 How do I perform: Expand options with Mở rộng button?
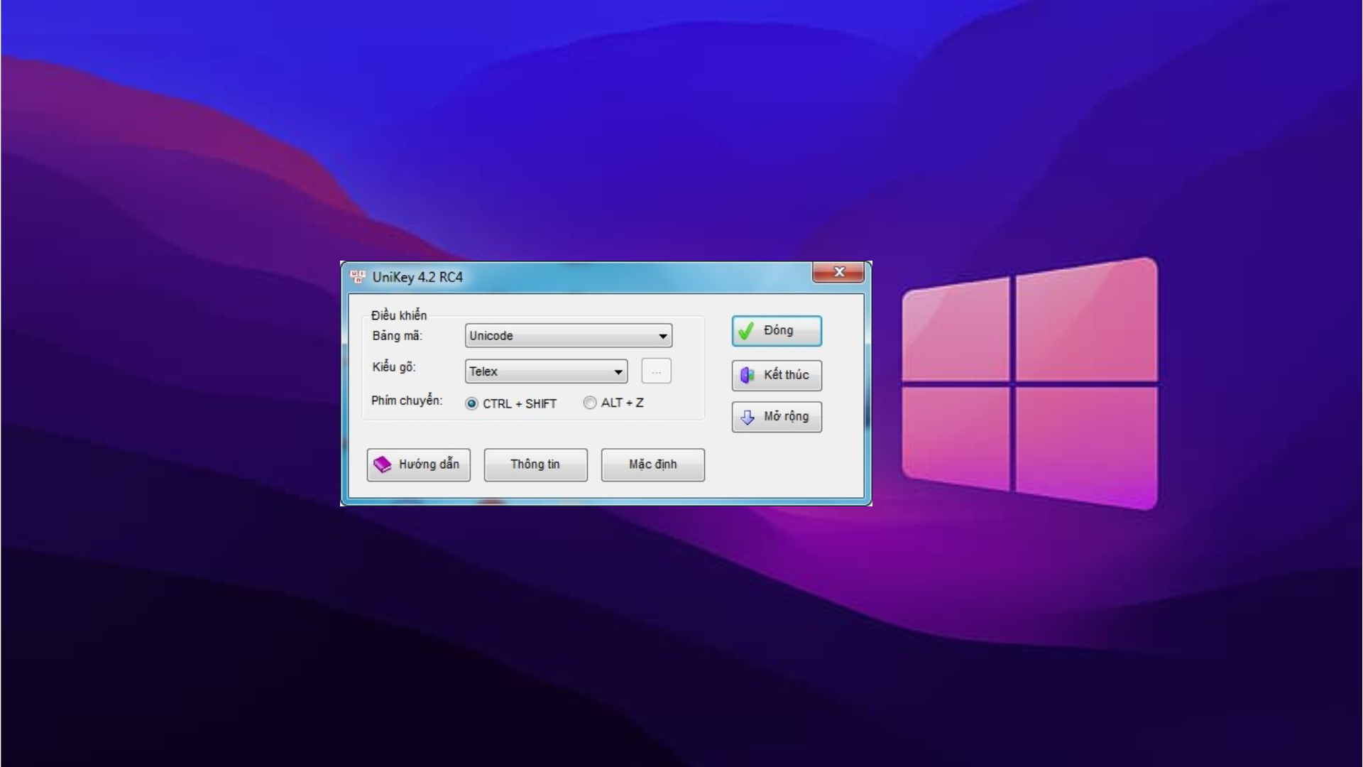click(x=777, y=417)
